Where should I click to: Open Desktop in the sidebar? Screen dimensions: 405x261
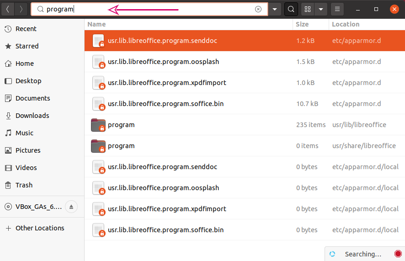[x=42, y=81]
